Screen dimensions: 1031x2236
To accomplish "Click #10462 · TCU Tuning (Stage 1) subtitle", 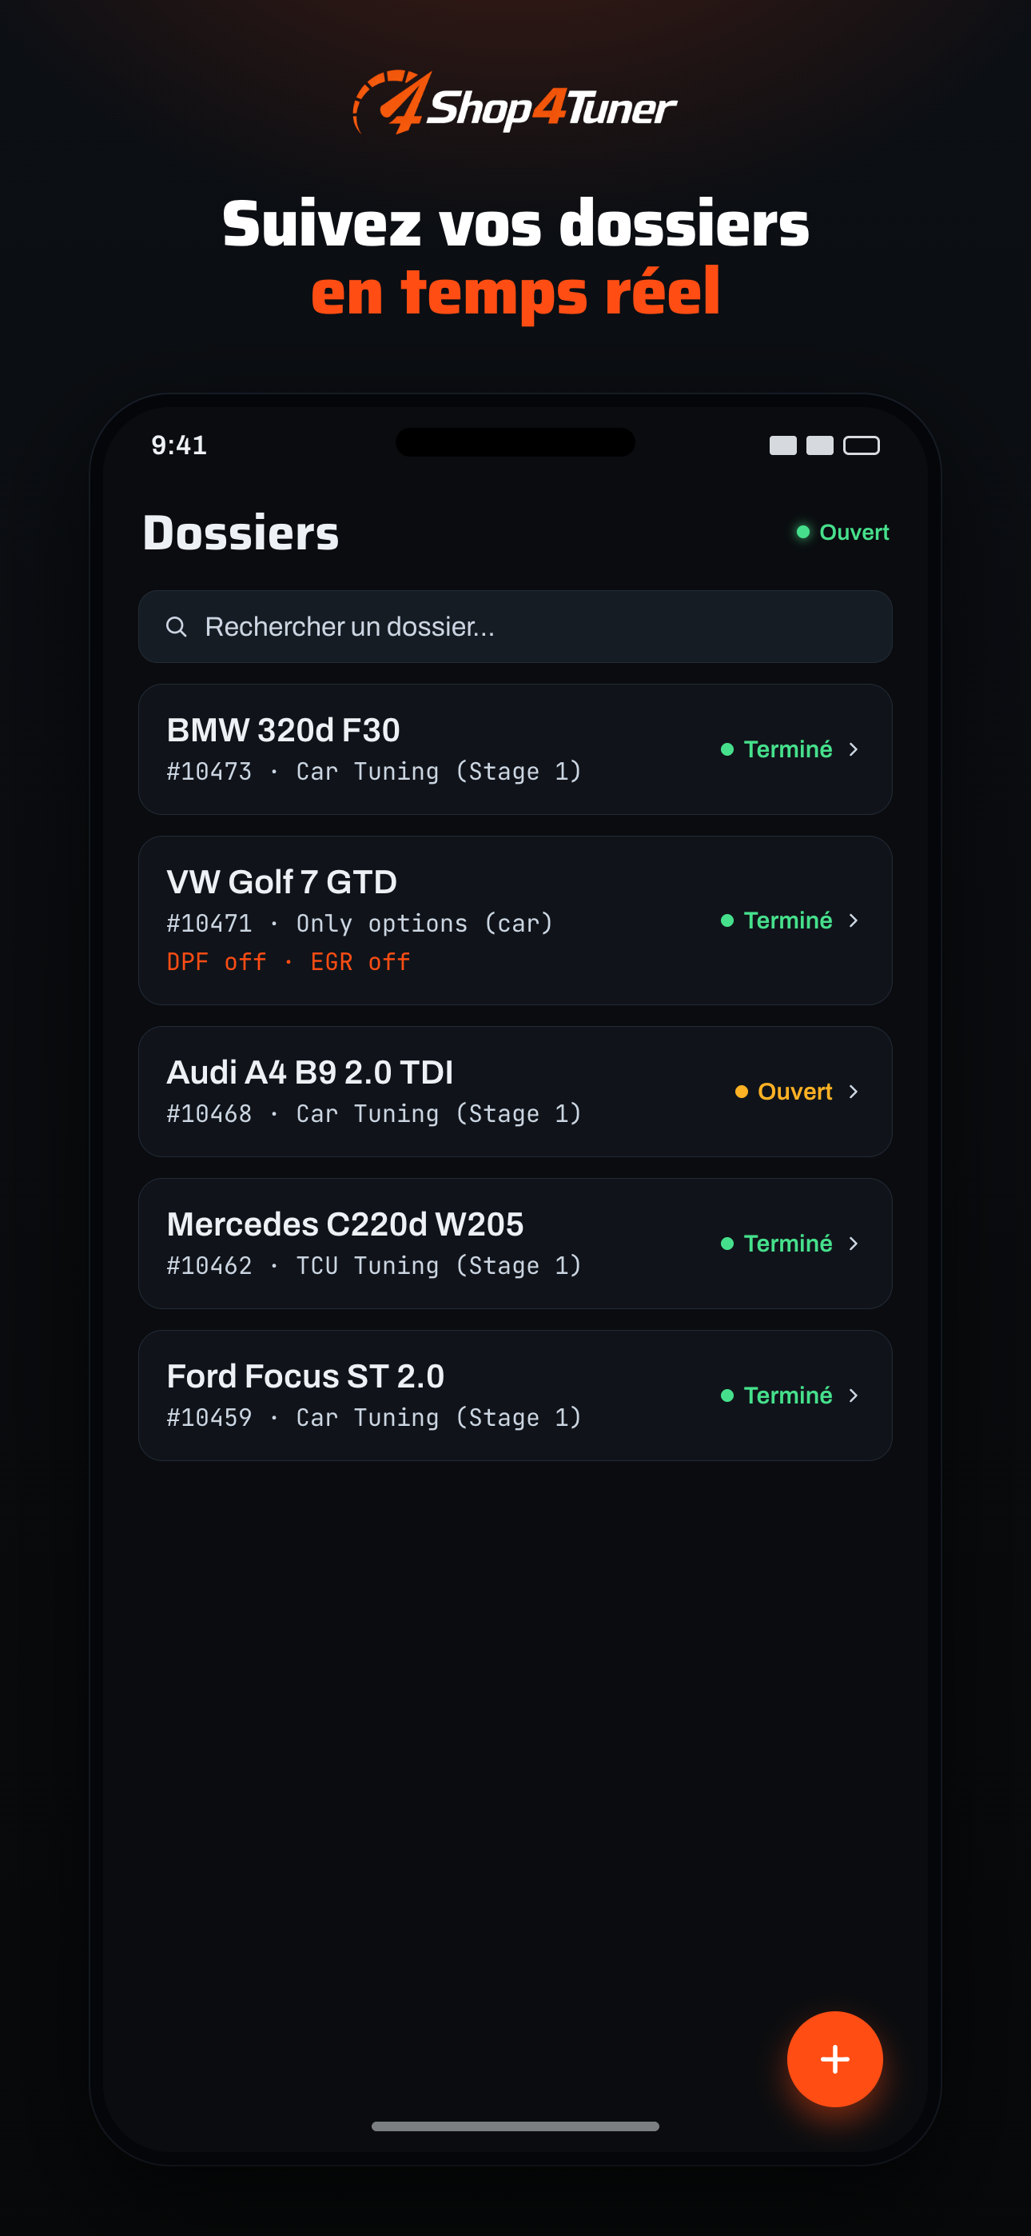I will pos(374,1266).
